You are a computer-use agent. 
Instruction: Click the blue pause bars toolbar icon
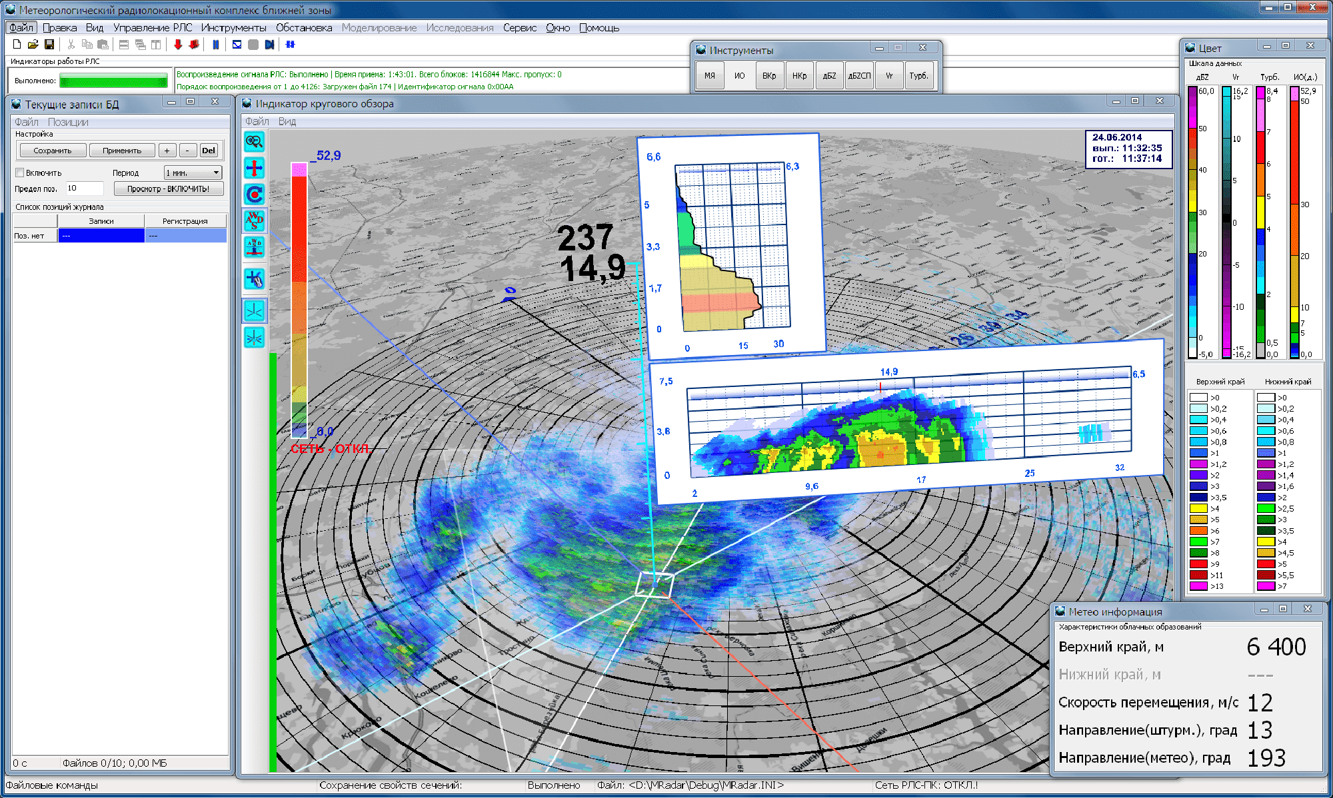(x=216, y=45)
